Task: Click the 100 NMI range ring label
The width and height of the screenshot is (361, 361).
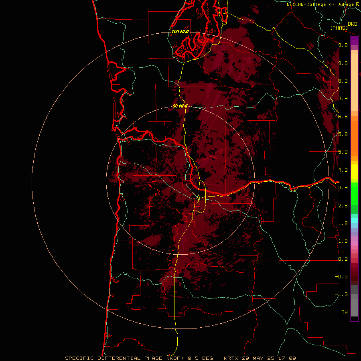Action: tap(180, 32)
